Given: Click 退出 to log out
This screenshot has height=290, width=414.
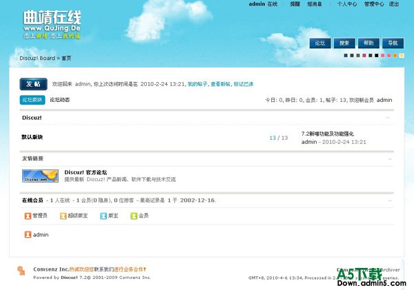Looking at the screenshot, I should point(394,4).
